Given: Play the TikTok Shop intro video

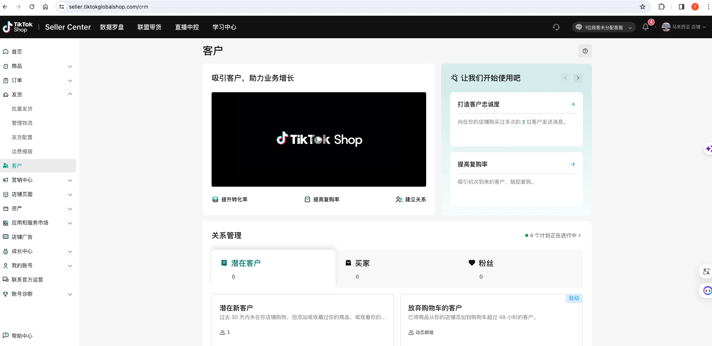Looking at the screenshot, I should 318,140.
